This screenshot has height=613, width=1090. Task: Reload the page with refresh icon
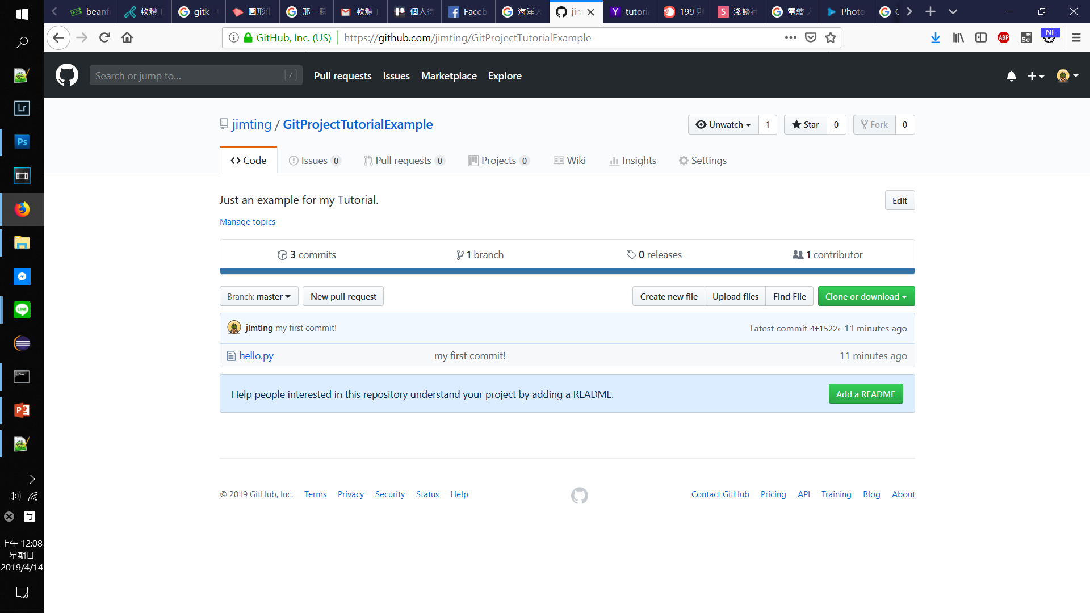(104, 38)
